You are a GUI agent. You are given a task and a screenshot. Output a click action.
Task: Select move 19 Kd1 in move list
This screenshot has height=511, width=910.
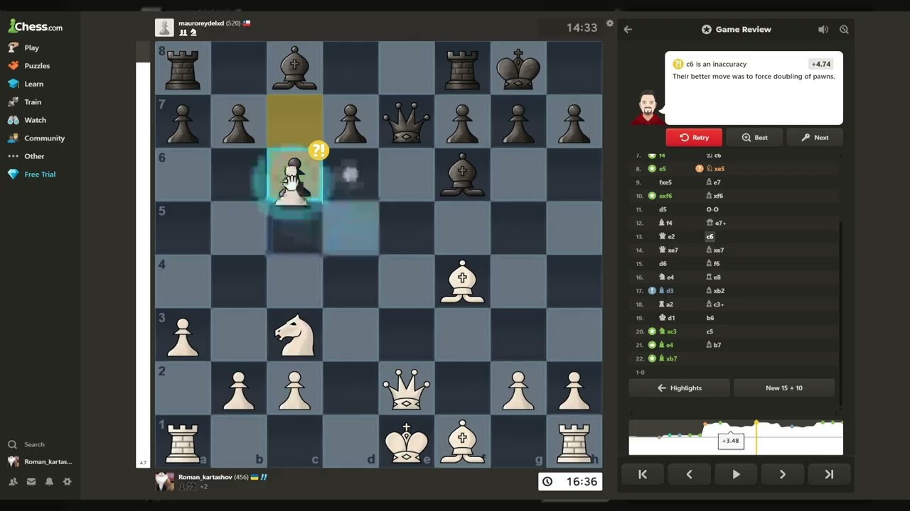(667, 318)
